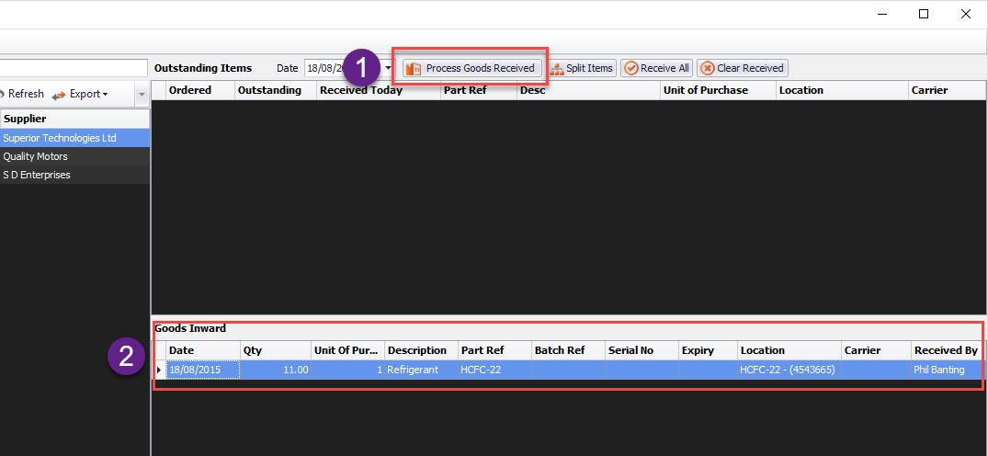Image resolution: width=988 pixels, height=456 pixels.
Task: Click the Received By column header
Action: 945,350
